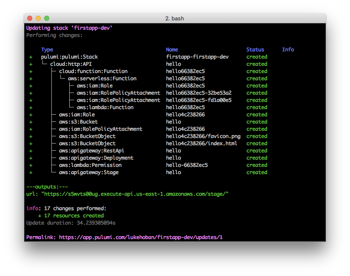The height and width of the screenshot is (276, 350).
Task: Select the aws:apigateway:Stage row
Action: 88,172
